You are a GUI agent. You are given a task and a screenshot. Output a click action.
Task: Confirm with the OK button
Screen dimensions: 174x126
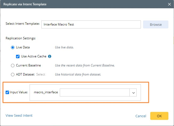point(159,116)
